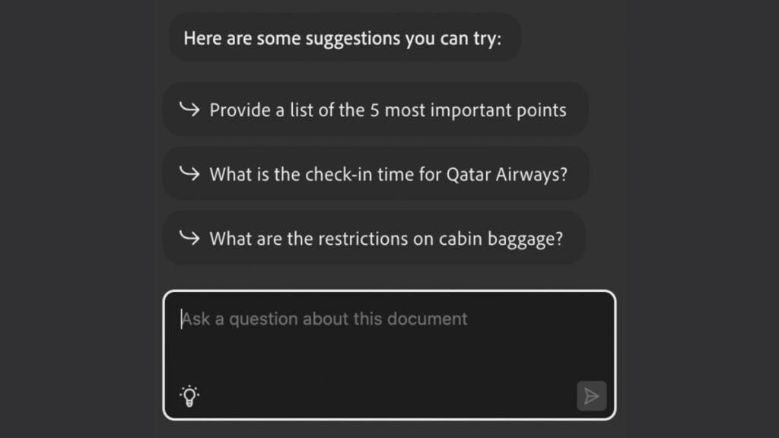Click the lightbulb suggestions icon

pos(189,395)
